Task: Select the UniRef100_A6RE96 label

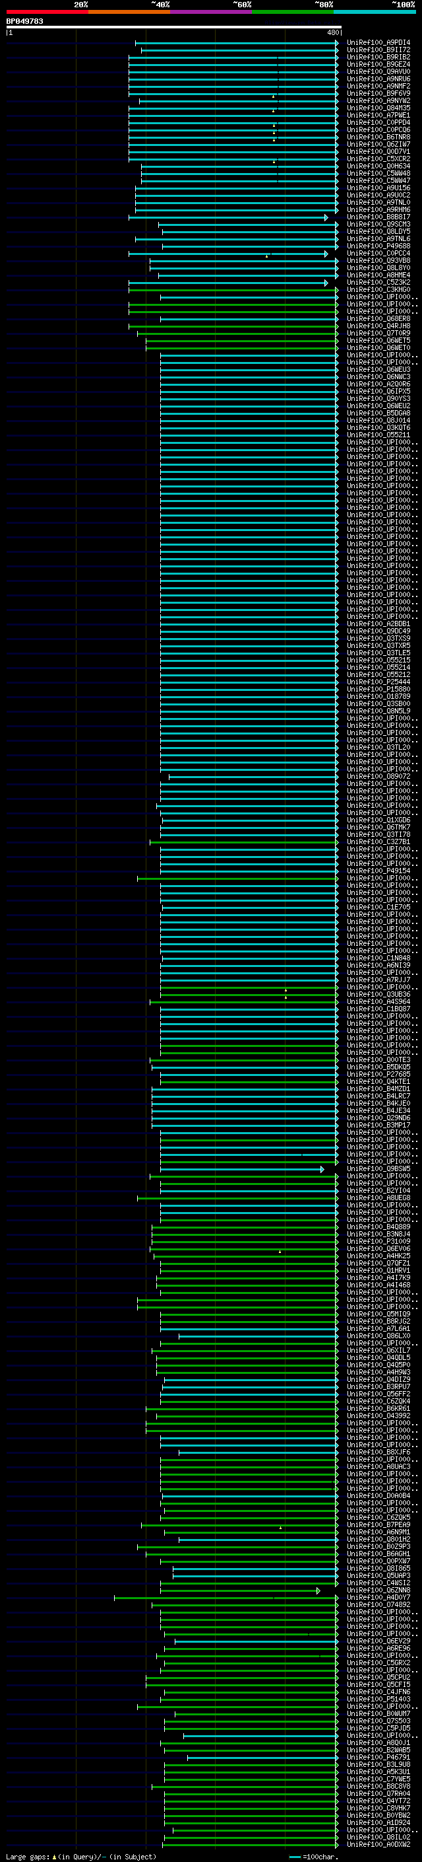Action: click(378, 1649)
